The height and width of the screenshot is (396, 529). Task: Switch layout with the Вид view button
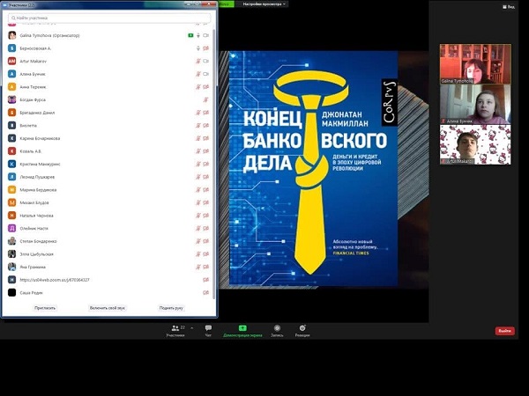tap(509, 7)
